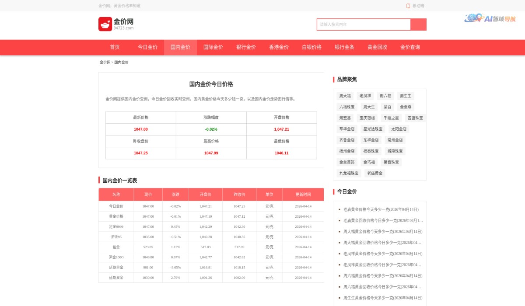
Task: Select the 首页 navigation menu item
Action: [115, 47]
